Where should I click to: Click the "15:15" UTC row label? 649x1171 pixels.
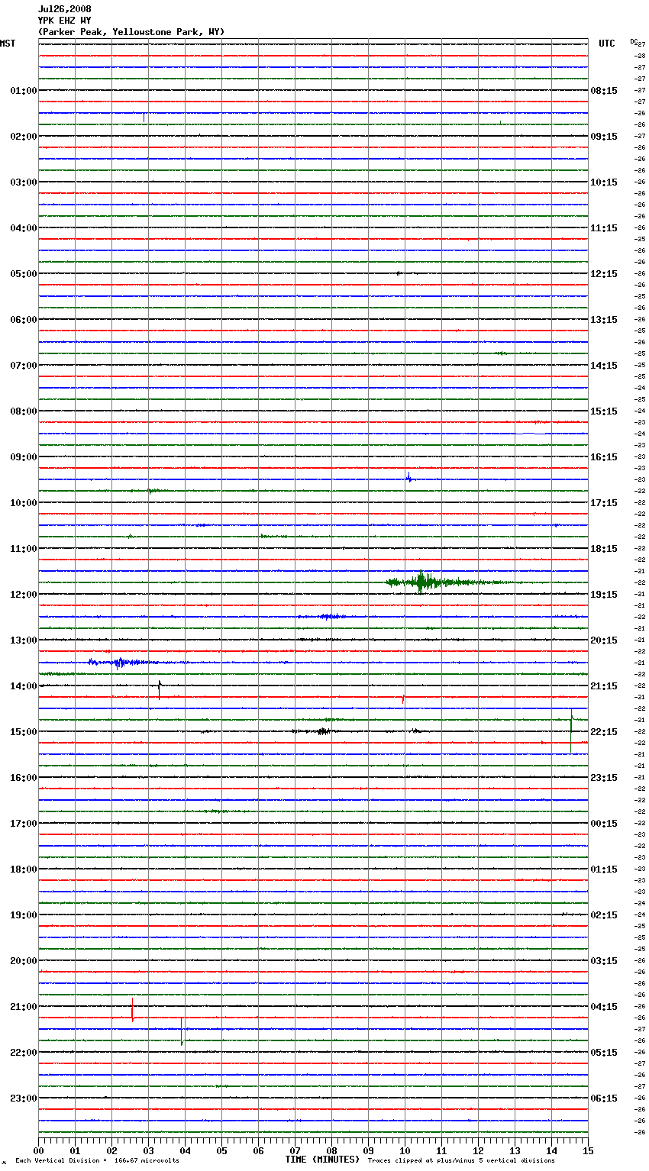point(604,411)
